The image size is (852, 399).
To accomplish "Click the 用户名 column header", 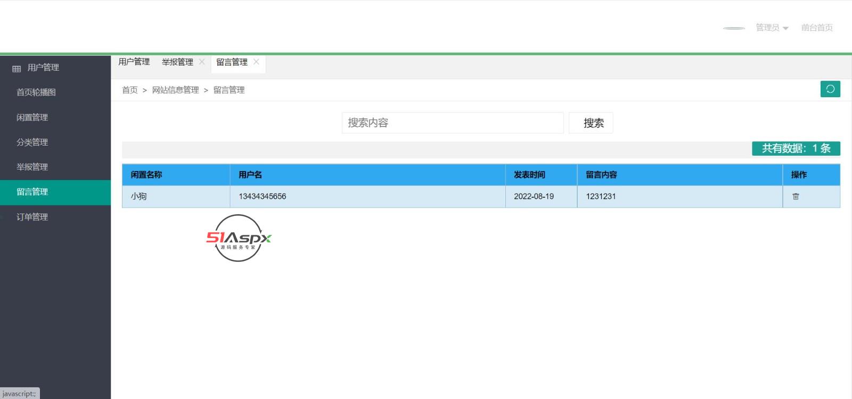I will pos(368,175).
